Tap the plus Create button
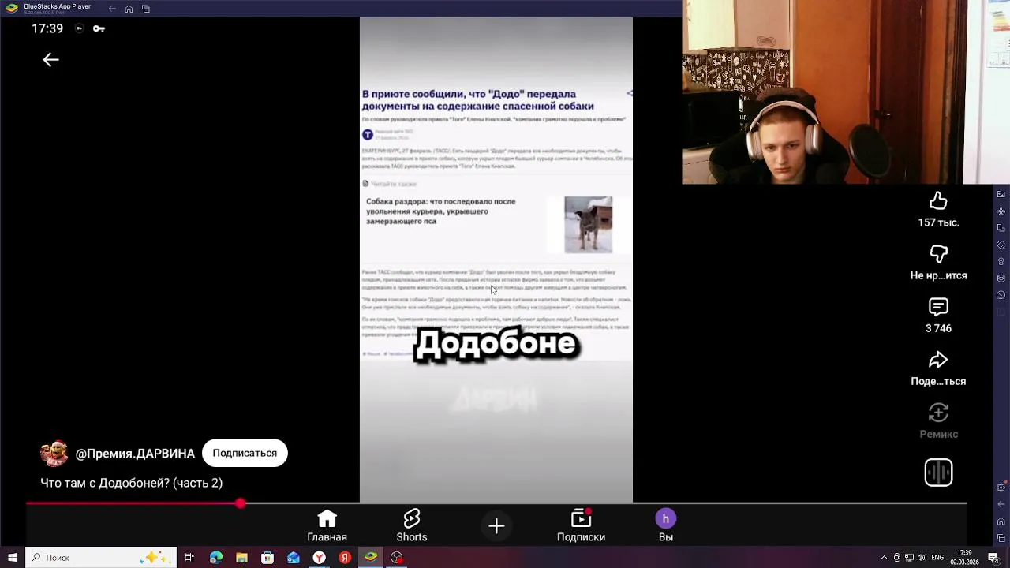The image size is (1010, 568). click(x=496, y=526)
